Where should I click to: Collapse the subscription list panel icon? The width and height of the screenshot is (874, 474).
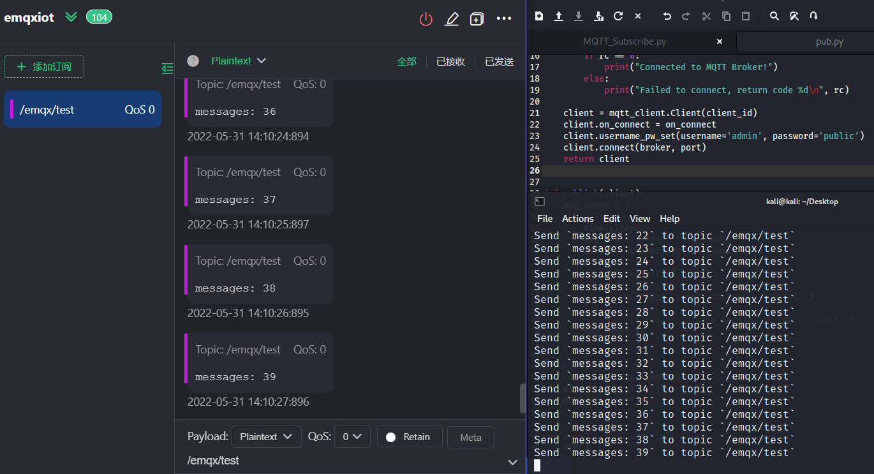[167, 68]
